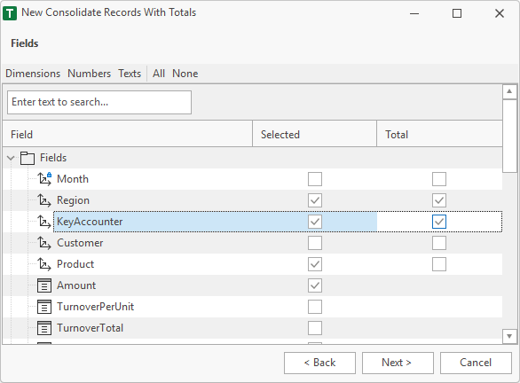Enable the Selected checkbox for Month
Screen dimensions: 520x383
point(315,179)
